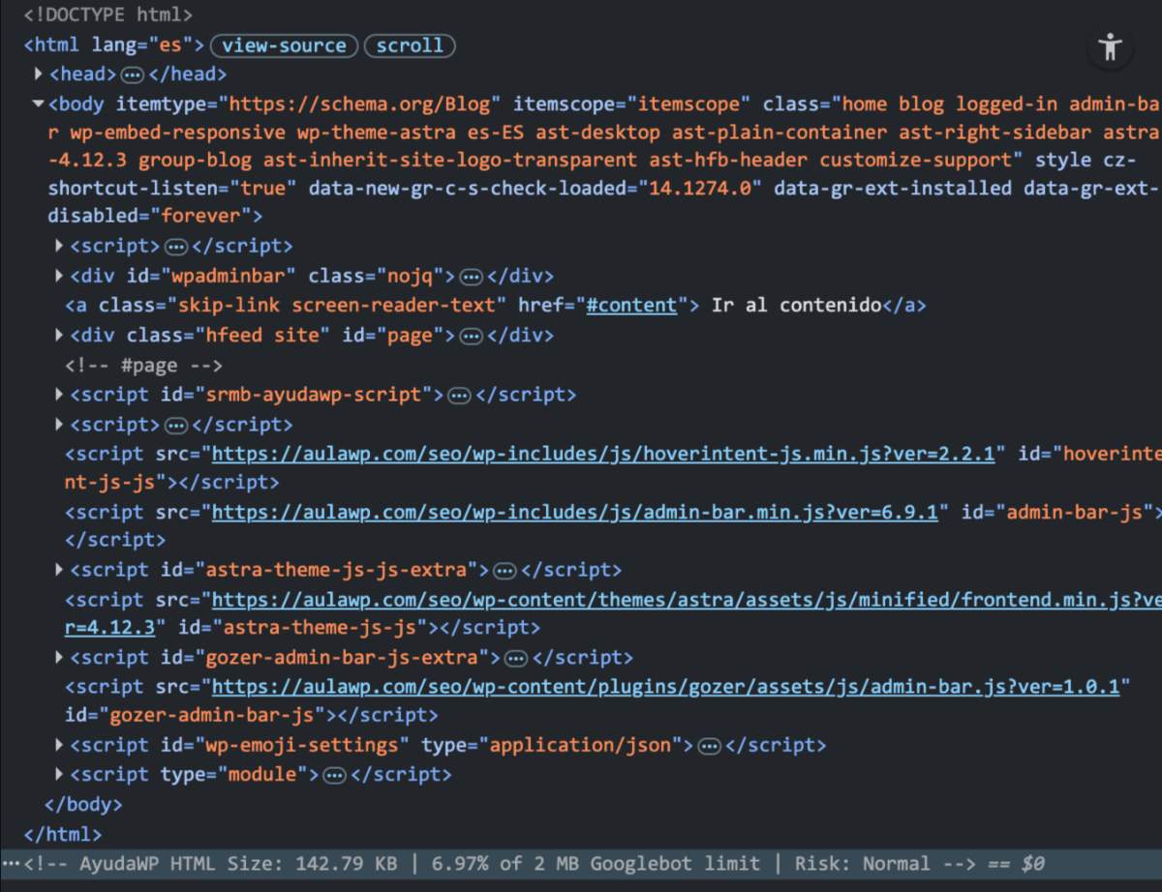Viewport: 1162px width, 892px height.
Task: Collapse the body element
Action: (38, 103)
